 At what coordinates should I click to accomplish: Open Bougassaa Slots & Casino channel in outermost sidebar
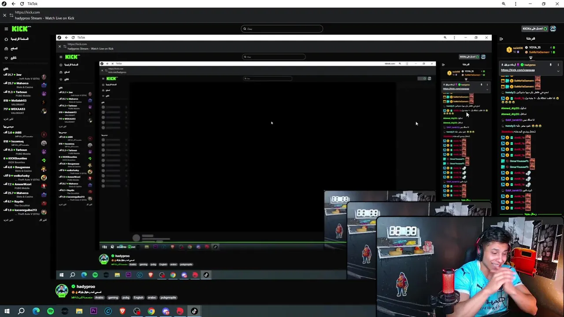(25, 169)
